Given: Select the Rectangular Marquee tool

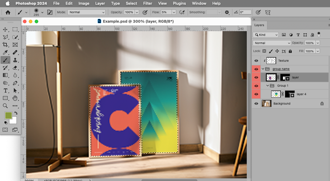Looking at the screenshot, I should [x=15, y=29].
